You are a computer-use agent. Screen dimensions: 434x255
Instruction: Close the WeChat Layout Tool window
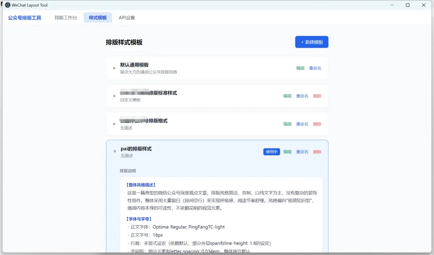click(x=424, y=5)
